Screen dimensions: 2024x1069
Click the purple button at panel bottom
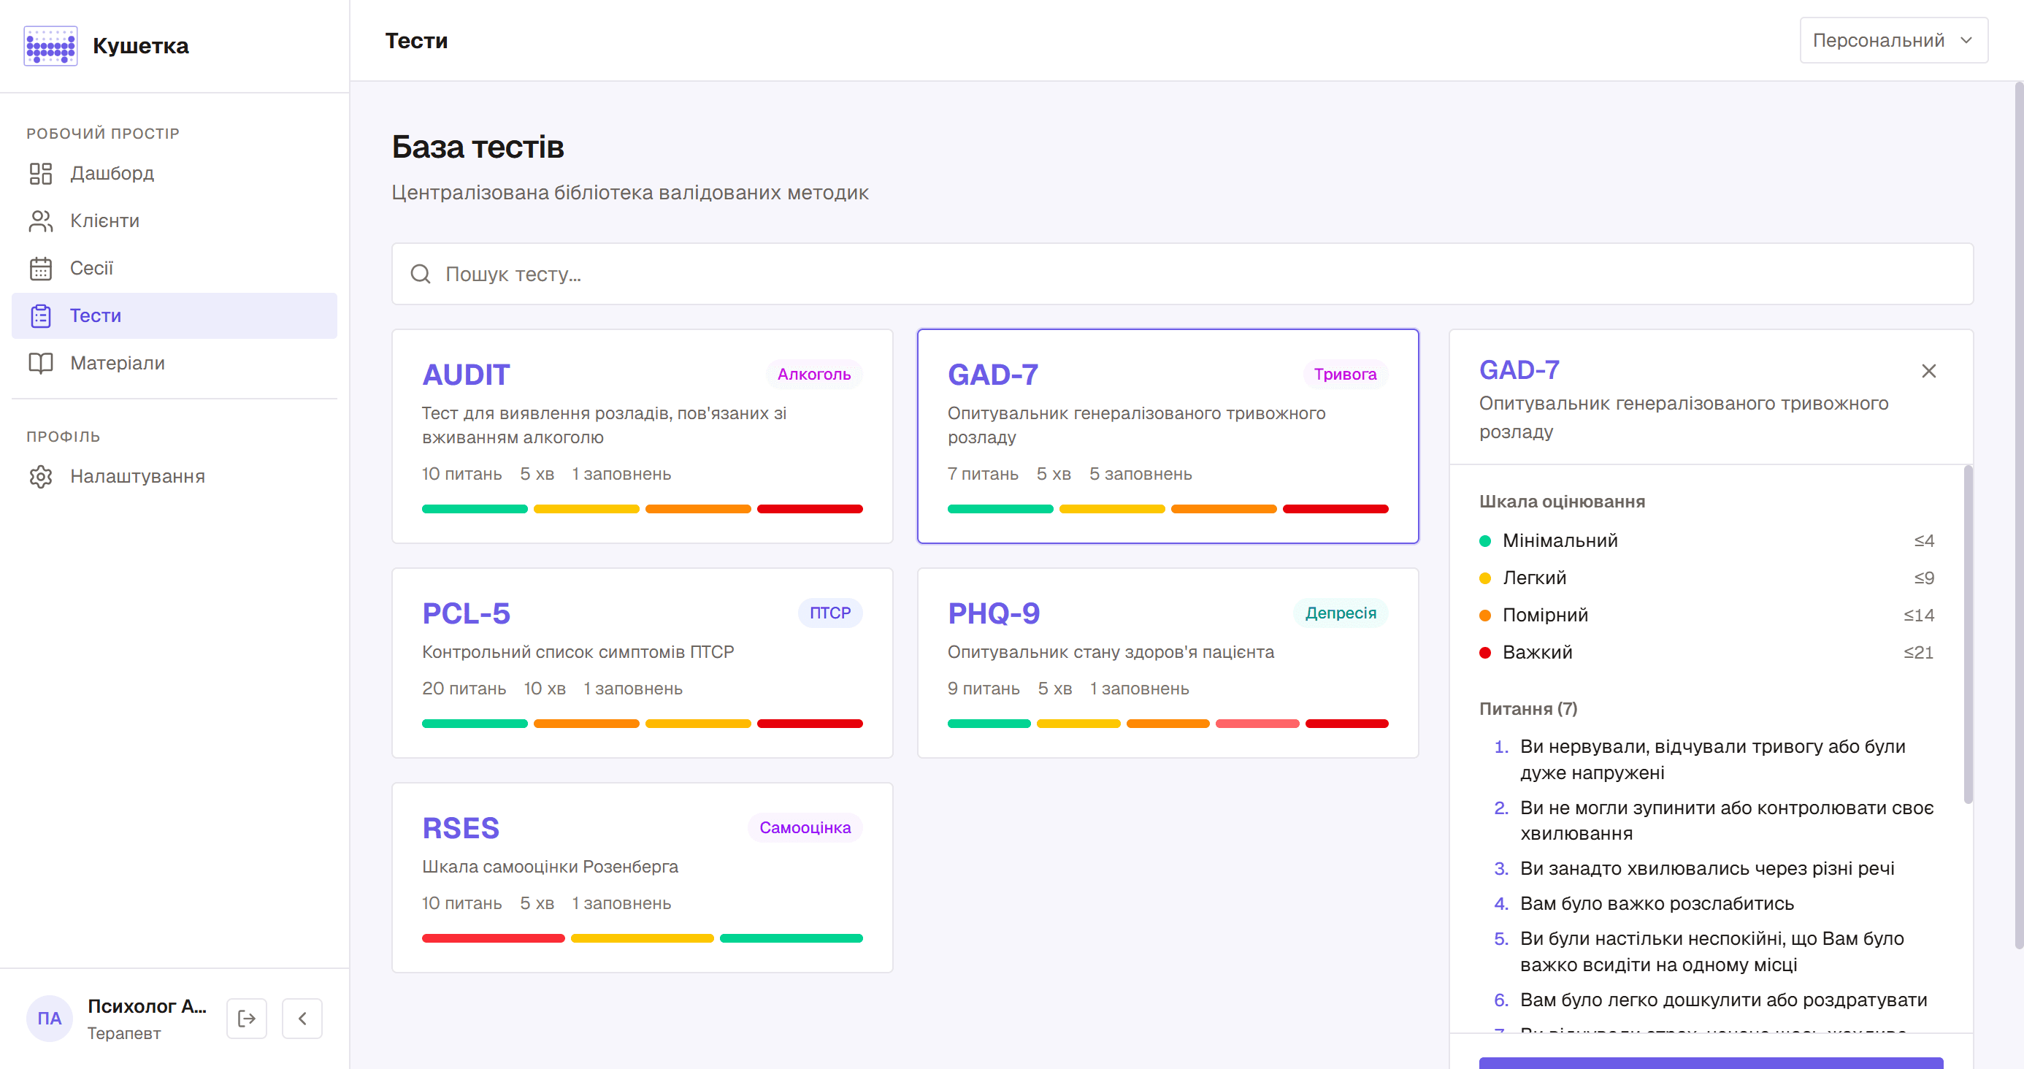coord(1711,1062)
